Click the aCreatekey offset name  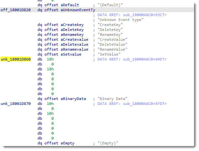pyautogui.click(x=72, y=25)
